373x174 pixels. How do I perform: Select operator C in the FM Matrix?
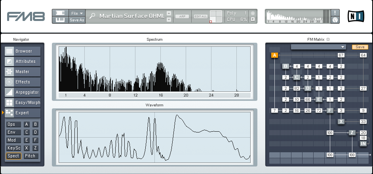pos(297,77)
